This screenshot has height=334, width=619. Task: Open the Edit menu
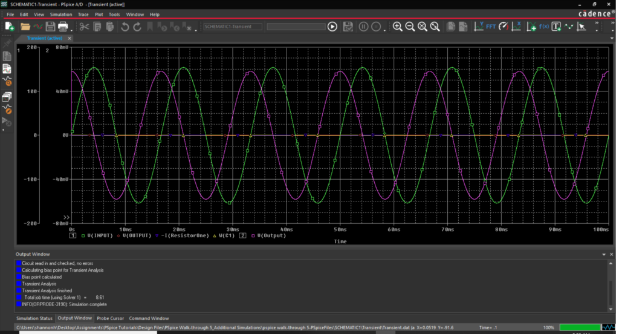24,15
